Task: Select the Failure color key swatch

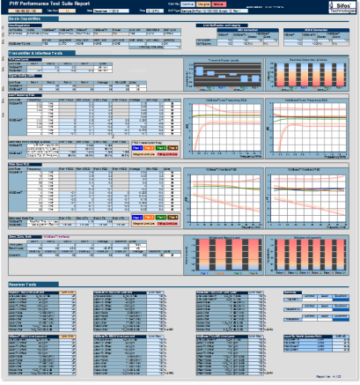Action: pyautogui.click(x=219, y=4)
